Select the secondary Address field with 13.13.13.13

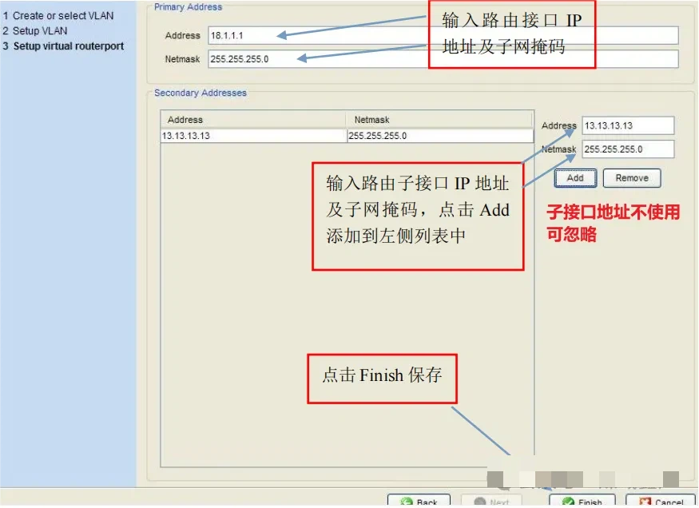628,126
